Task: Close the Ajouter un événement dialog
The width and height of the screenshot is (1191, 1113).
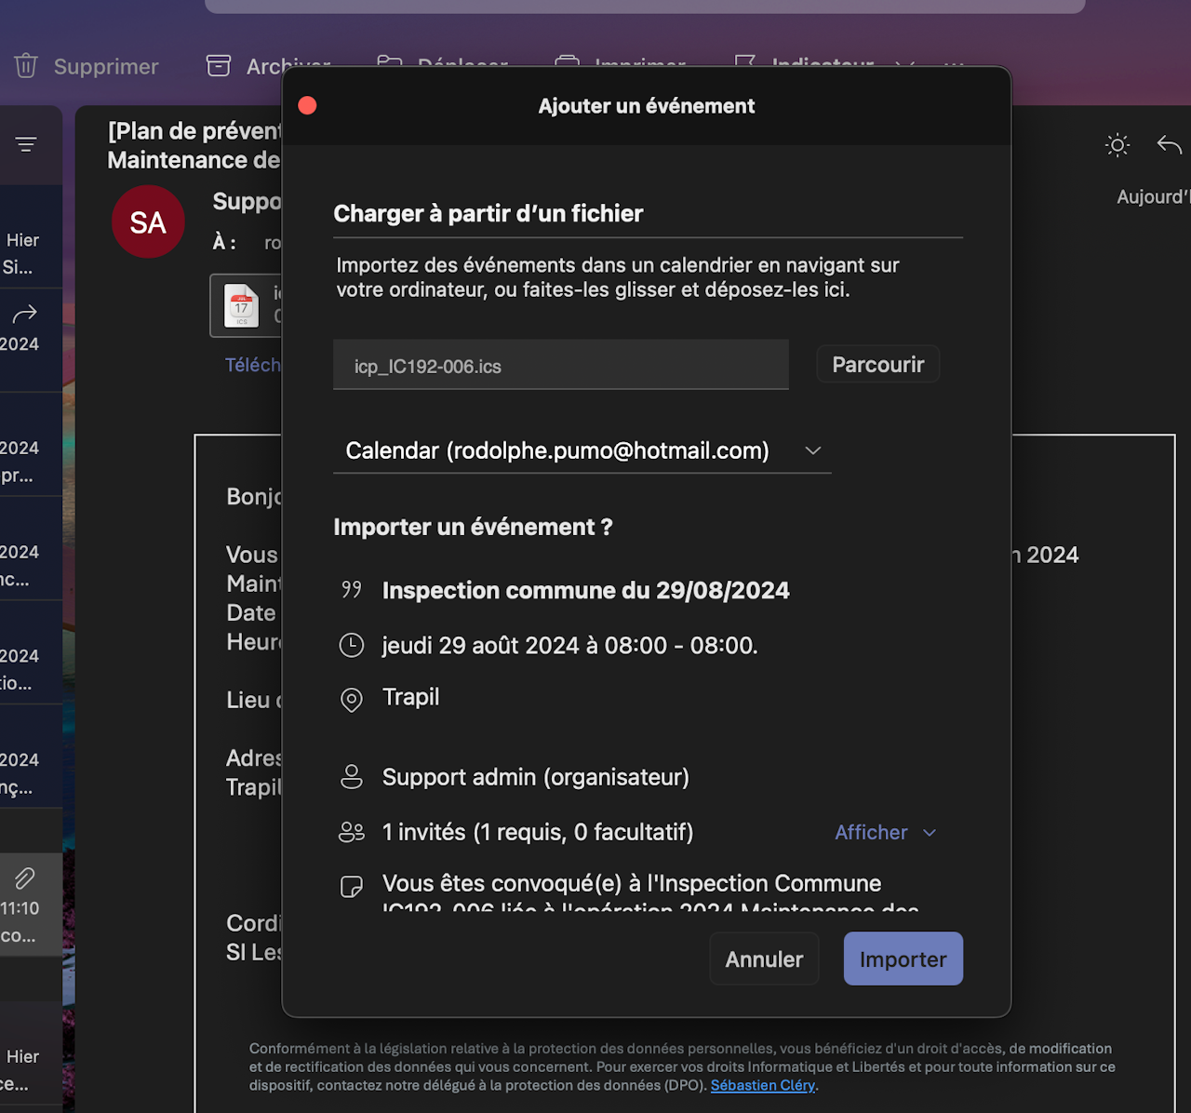Action: tap(307, 106)
